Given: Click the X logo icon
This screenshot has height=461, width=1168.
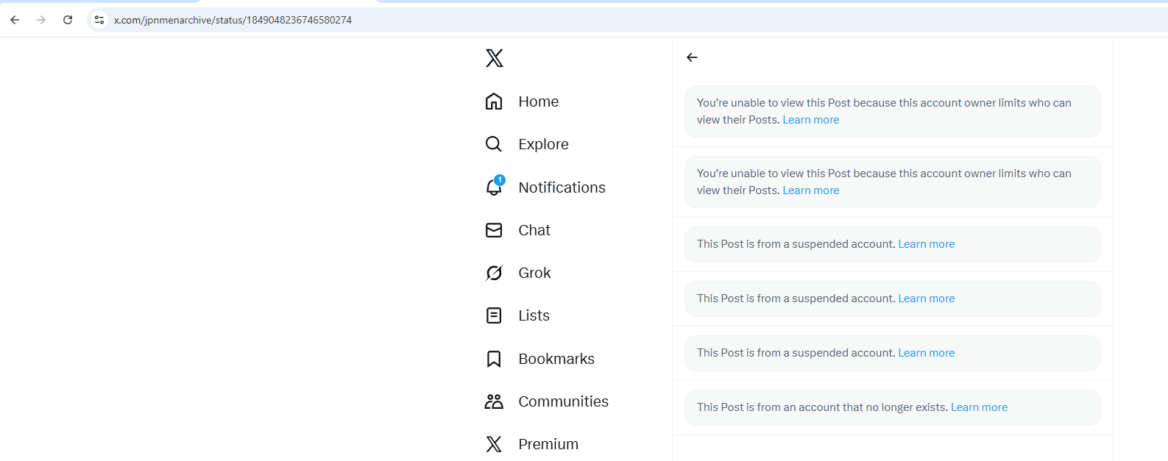Looking at the screenshot, I should pos(495,58).
